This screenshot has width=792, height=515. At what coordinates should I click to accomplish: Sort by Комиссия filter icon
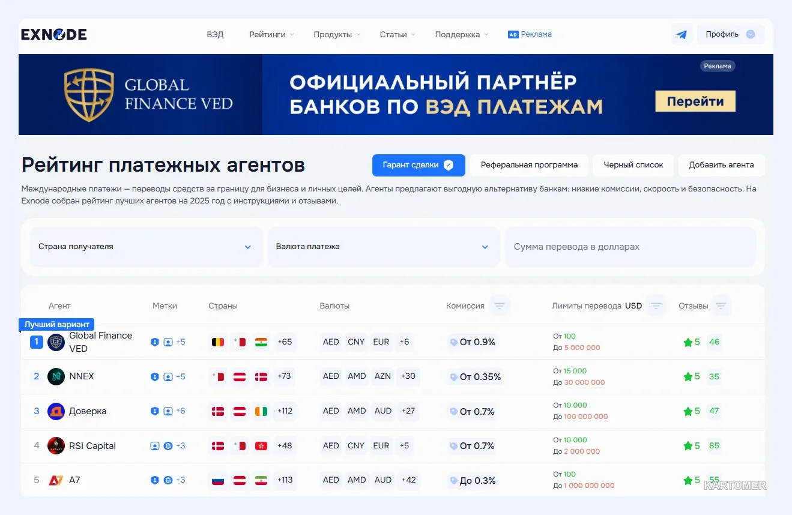tap(500, 306)
